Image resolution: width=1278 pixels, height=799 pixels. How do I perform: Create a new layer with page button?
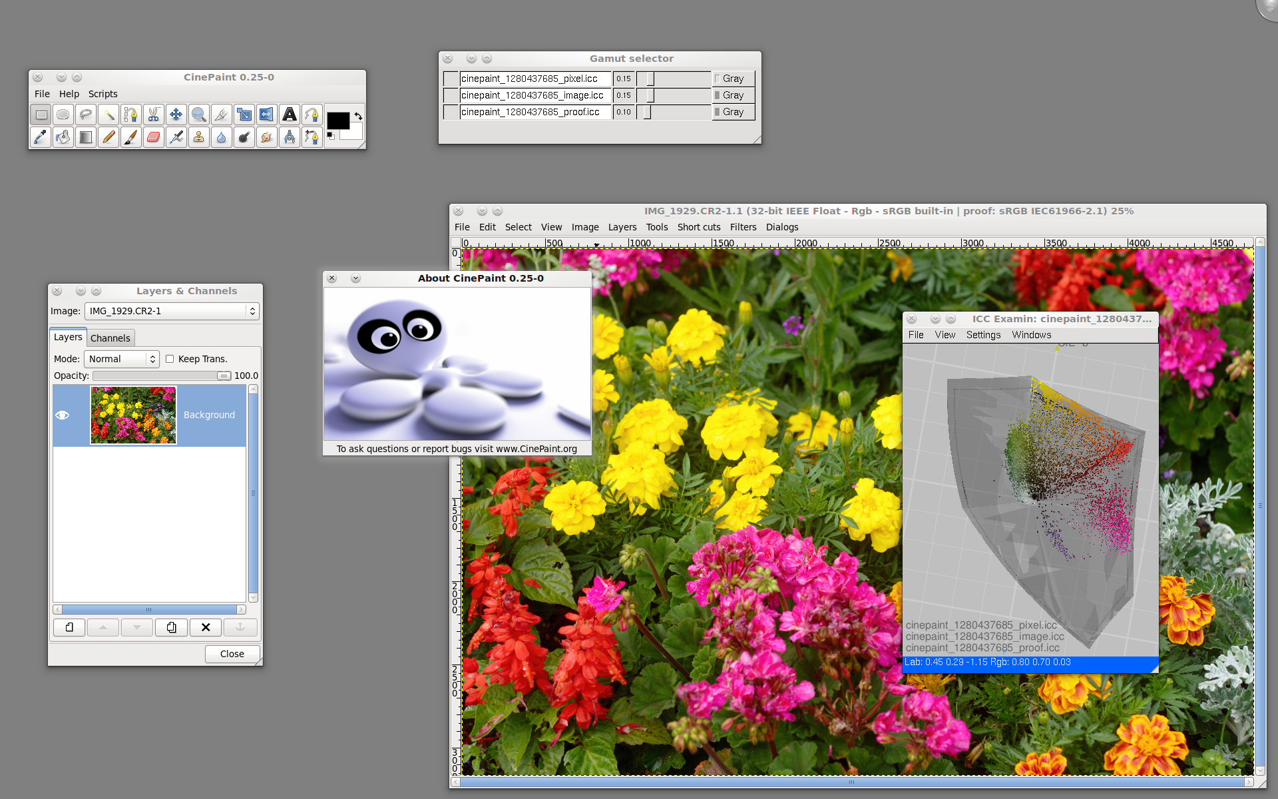point(69,627)
